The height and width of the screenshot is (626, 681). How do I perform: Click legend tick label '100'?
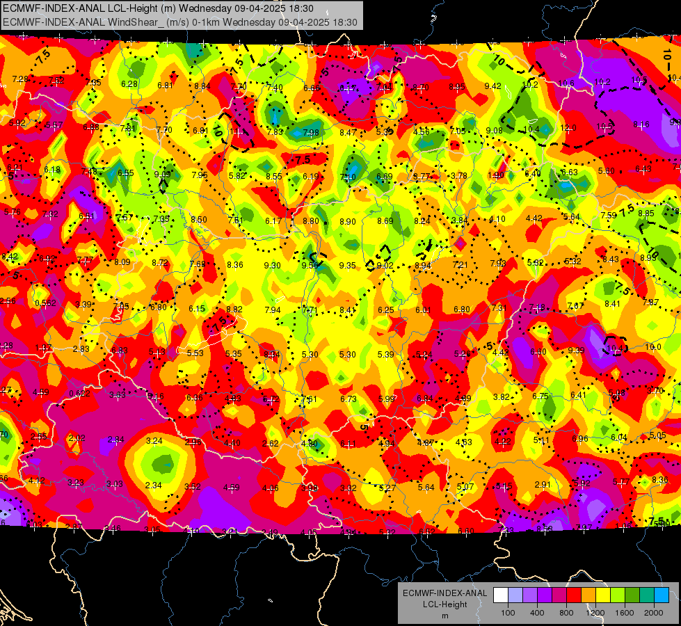[x=508, y=613]
